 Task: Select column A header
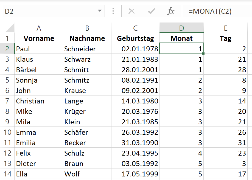coord(39,28)
